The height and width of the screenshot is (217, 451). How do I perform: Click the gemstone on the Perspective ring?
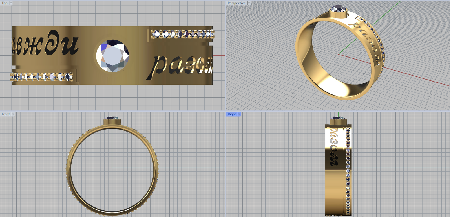click(338, 10)
